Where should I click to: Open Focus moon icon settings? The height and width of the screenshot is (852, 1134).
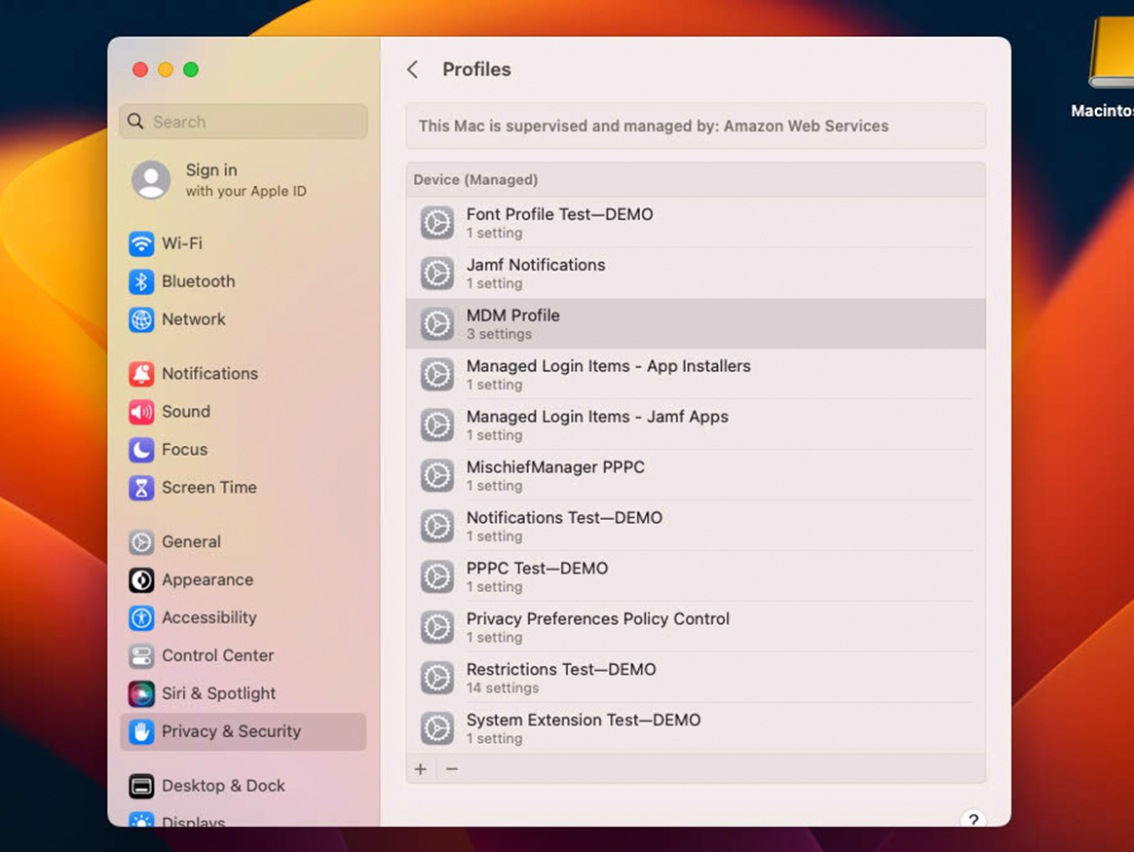[141, 450]
